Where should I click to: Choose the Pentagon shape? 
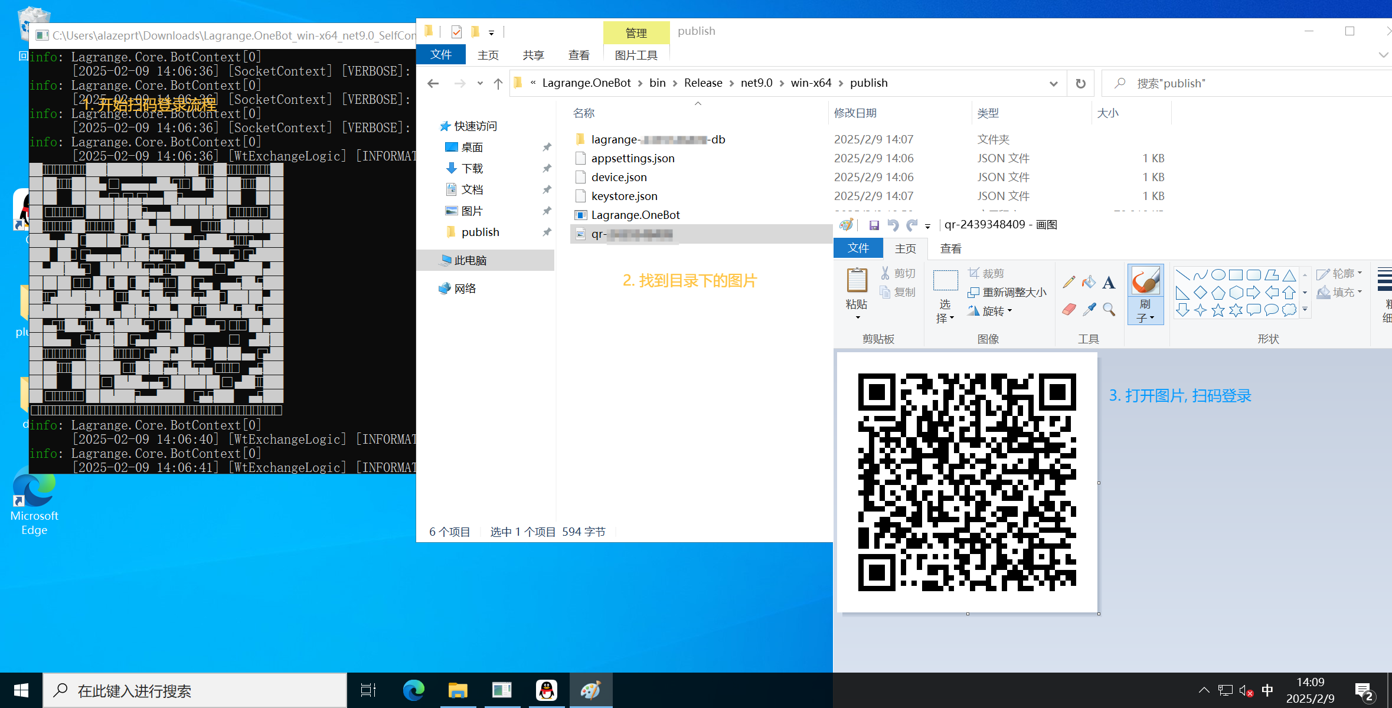click(1218, 293)
